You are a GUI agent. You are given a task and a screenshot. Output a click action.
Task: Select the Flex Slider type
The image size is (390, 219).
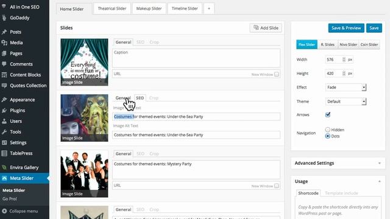coord(307,44)
